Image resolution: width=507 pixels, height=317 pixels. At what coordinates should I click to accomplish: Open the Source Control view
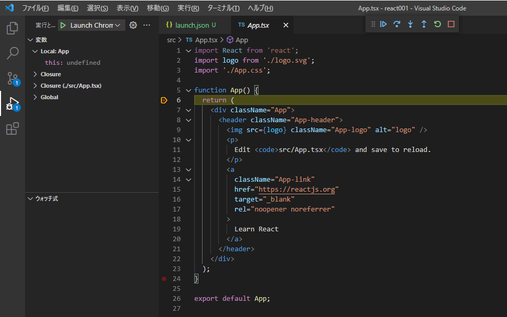coord(13,78)
